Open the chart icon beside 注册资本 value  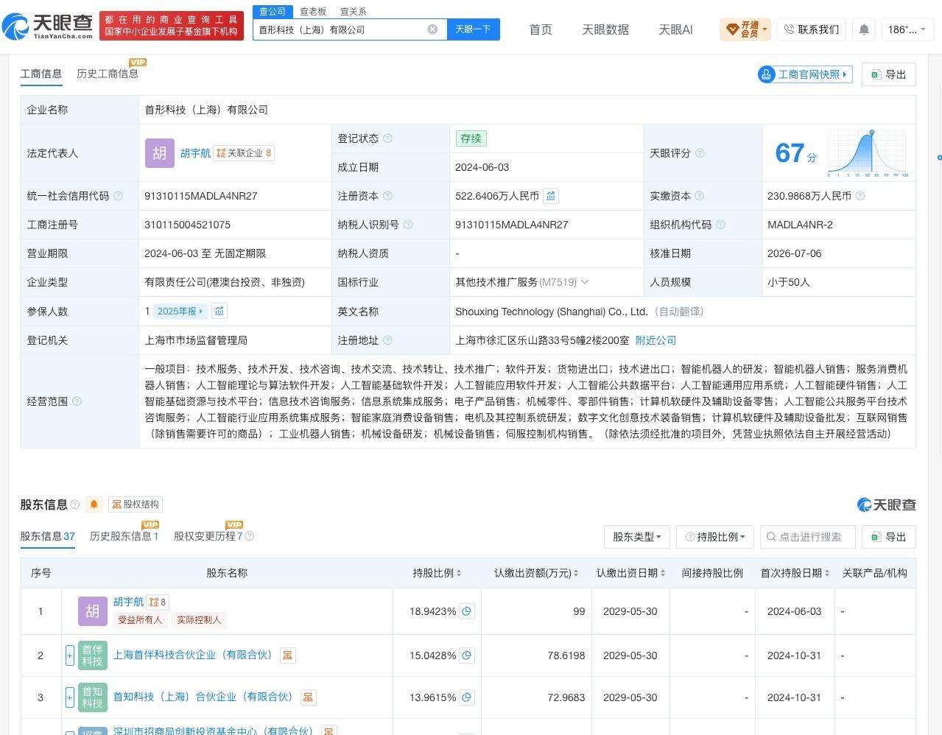[551, 196]
